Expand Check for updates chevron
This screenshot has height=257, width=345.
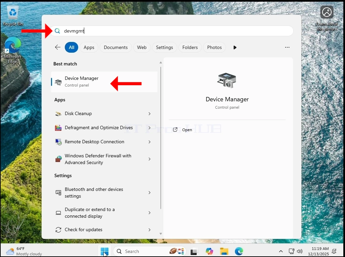150,230
